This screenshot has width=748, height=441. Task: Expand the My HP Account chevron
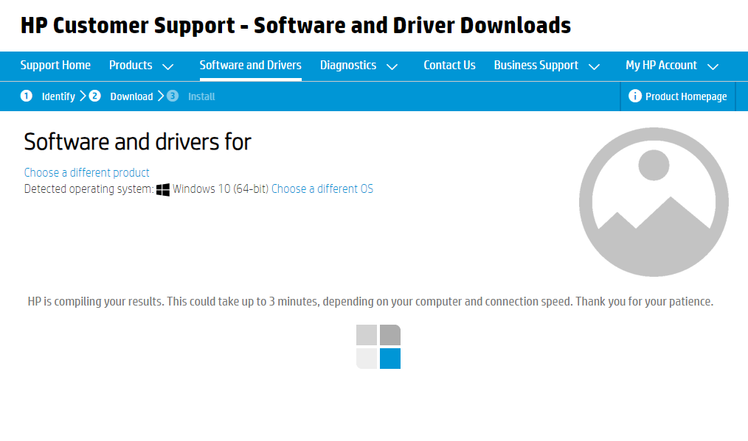tap(713, 67)
